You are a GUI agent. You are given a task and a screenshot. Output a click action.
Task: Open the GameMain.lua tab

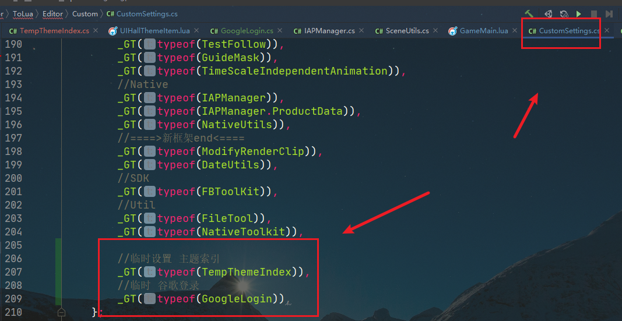pyautogui.click(x=484, y=30)
